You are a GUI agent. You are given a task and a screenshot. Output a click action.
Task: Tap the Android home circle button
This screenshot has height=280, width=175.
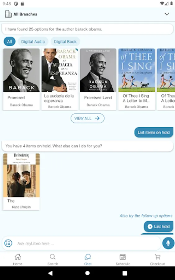tap(87, 273)
